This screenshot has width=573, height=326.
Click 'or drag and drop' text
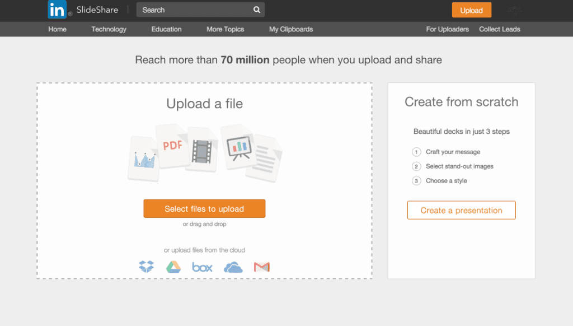pyautogui.click(x=204, y=224)
